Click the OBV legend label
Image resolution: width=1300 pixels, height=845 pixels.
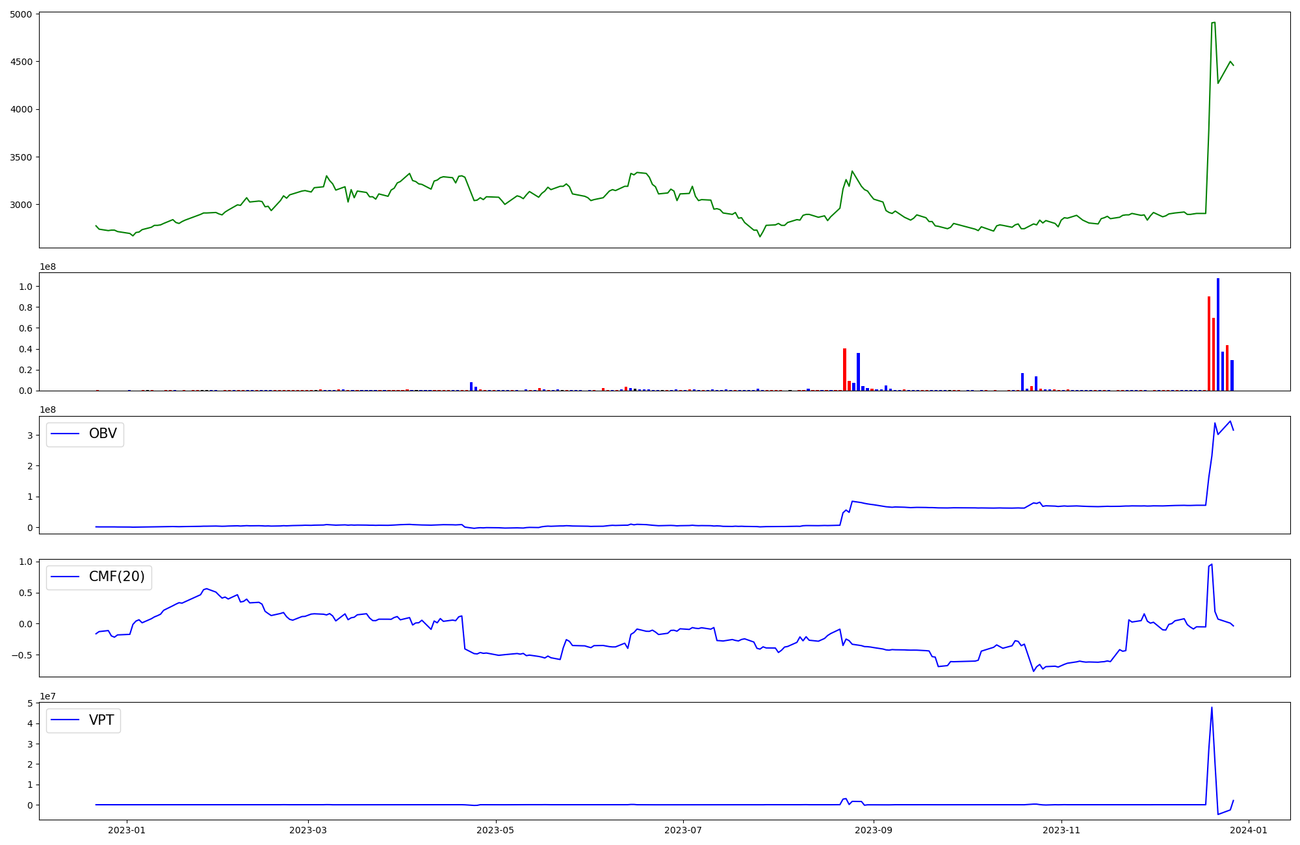[x=103, y=434]
